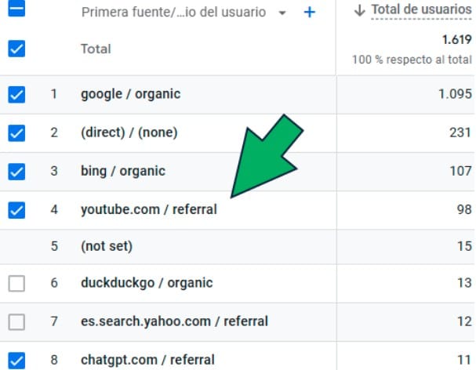
Task: Uncheck the (direct) / (none) checkbox
Action: pyautogui.click(x=16, y=132)
